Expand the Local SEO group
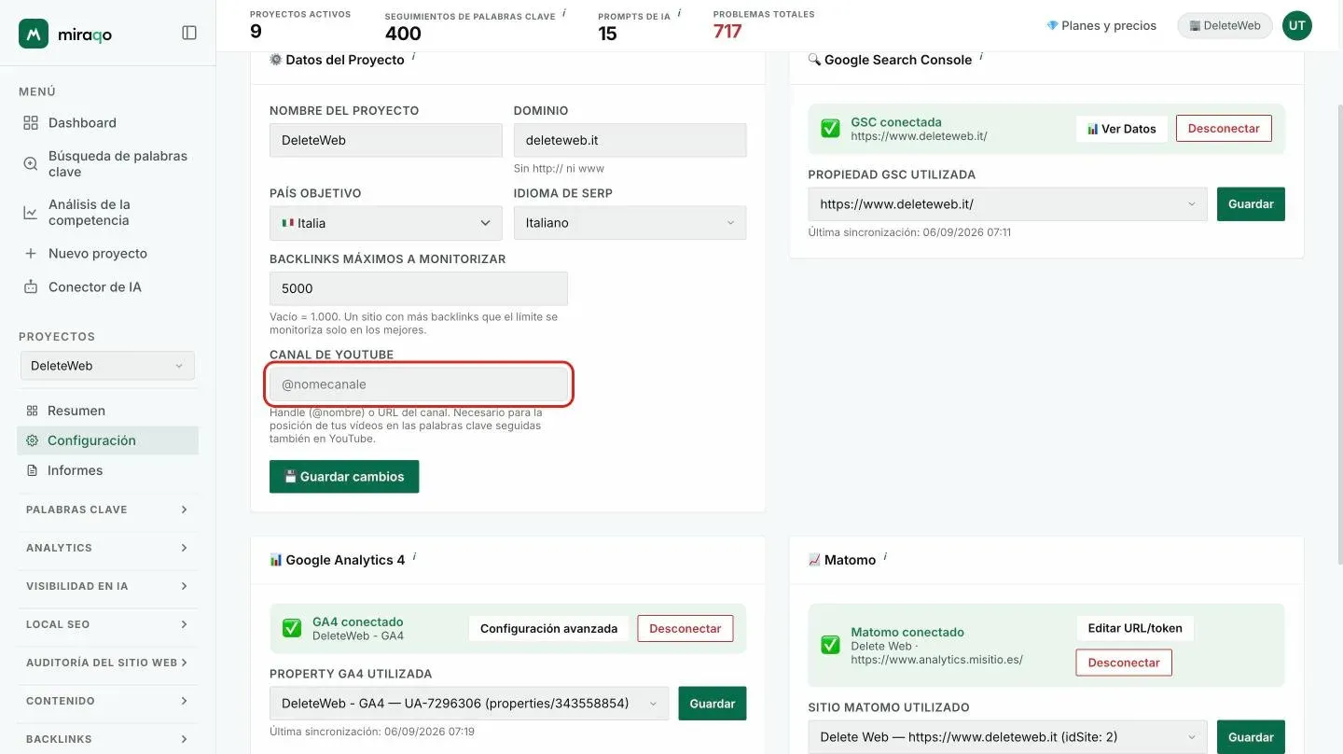Image resolution: width=1343 pixels, height=754 pixels. (x=107, y=624)
